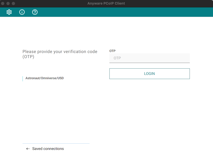Click the back arrow beside Saved connections
This screenshot has width=213, height=164.
(x=28, y=149)
